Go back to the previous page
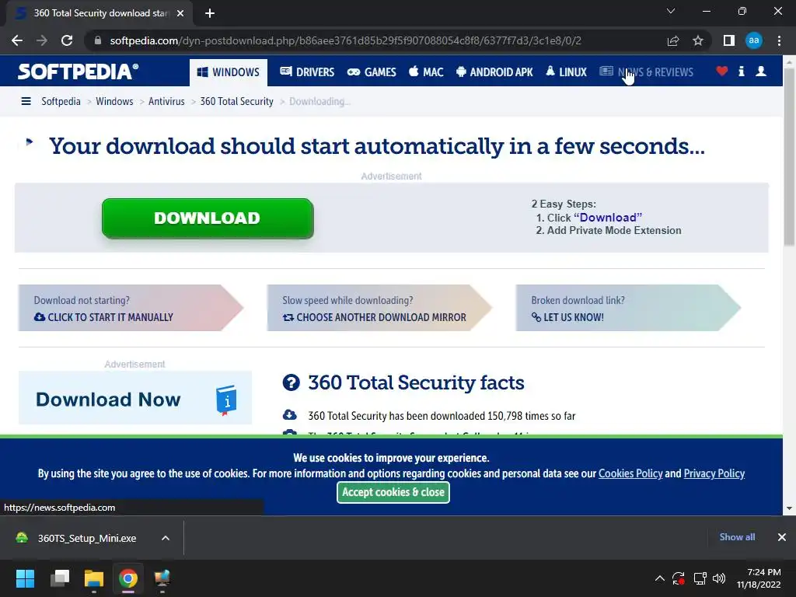This screenshot has height=597, width=796. click(17, 40)
